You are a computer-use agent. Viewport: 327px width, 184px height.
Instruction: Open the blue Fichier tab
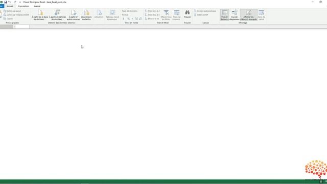[x=2, y=6]
